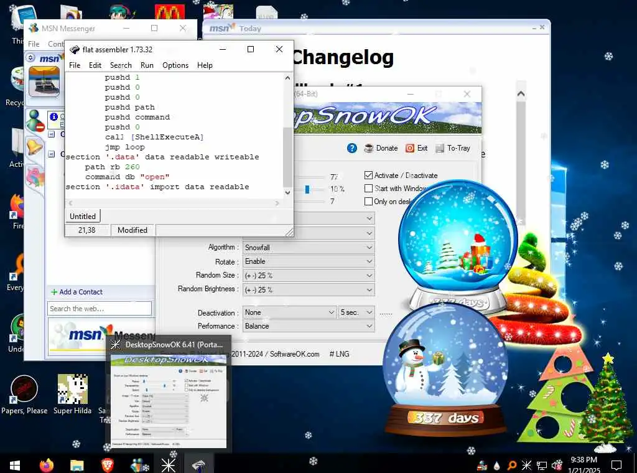Click the DesktopSnowOK snowflake taskbar icon

click(168, 466)
